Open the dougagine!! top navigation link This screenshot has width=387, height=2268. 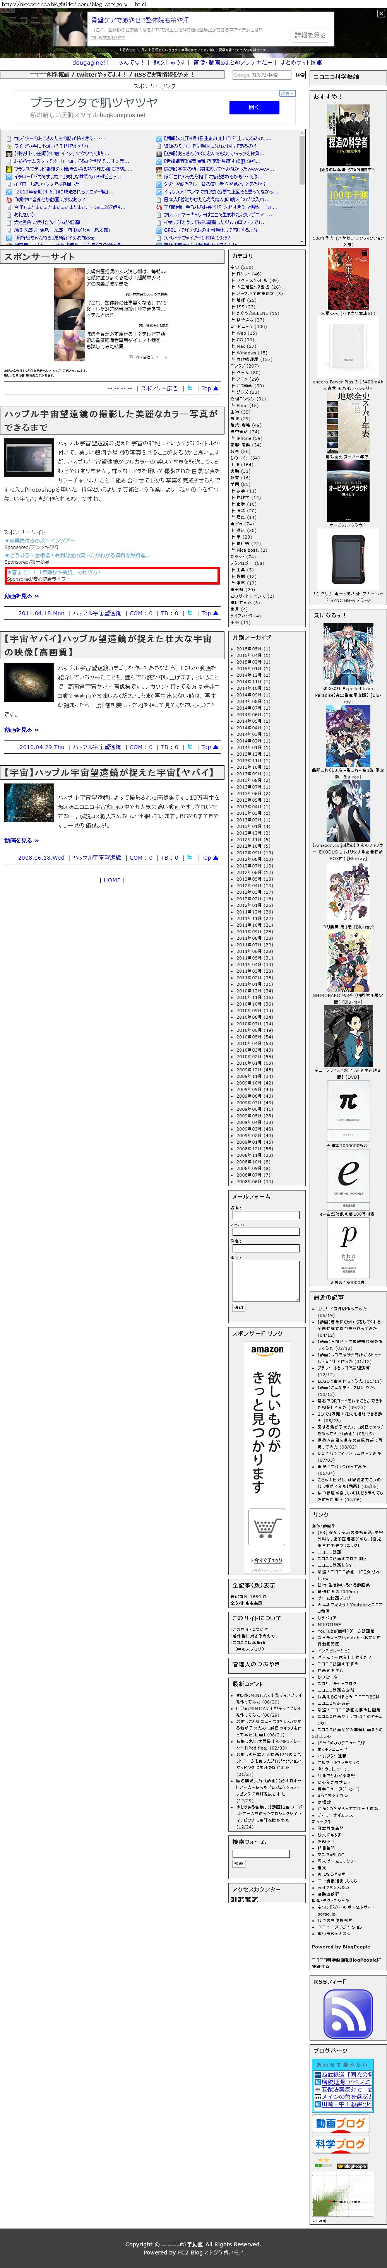pyautogui.click(x=89, y=63)
